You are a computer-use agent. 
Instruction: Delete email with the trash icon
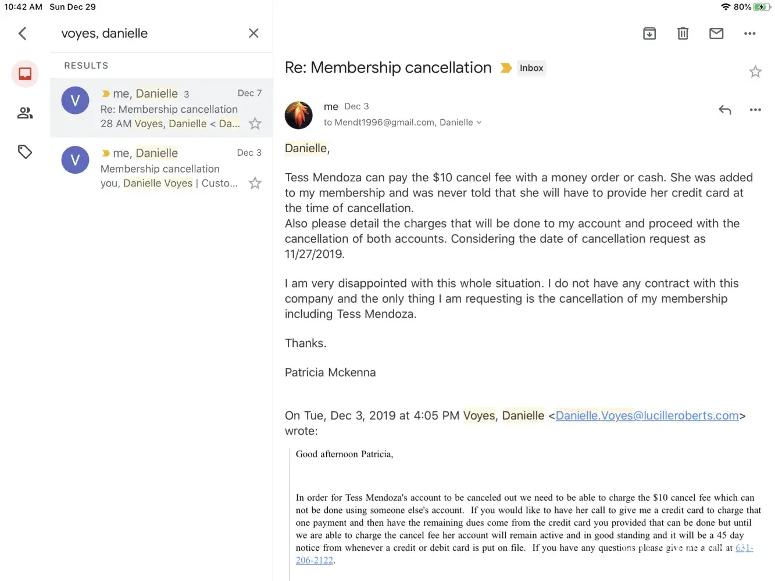tap(683, 34)
